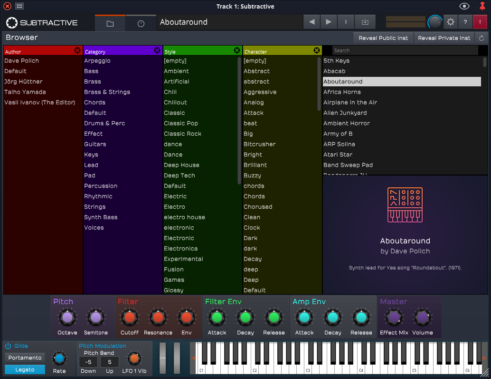Click the Filter Resonance knob
The height and width of the screenshot is (379, 491).
coord(158,317)
